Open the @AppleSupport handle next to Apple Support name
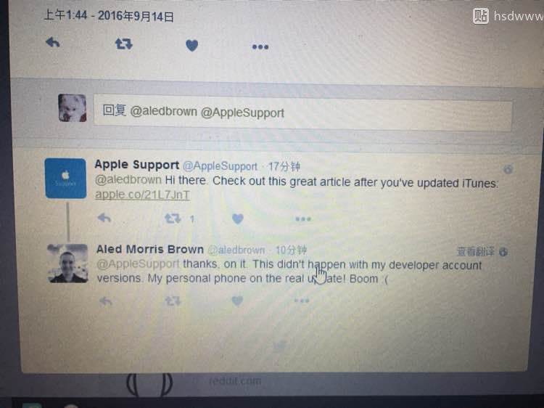Image resolution: width=544 pixels, height=408 pixels. (x=220, y=166)
